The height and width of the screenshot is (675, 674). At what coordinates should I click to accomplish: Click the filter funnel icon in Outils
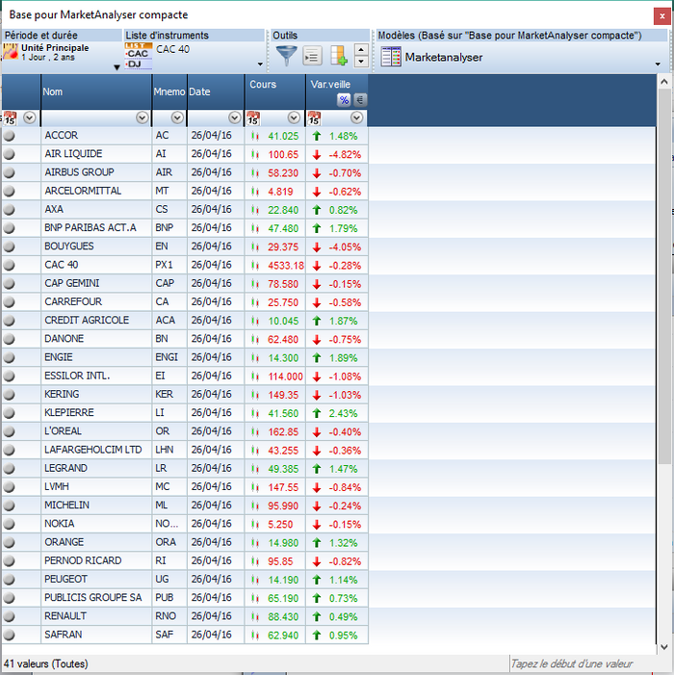tap(286, 56)
